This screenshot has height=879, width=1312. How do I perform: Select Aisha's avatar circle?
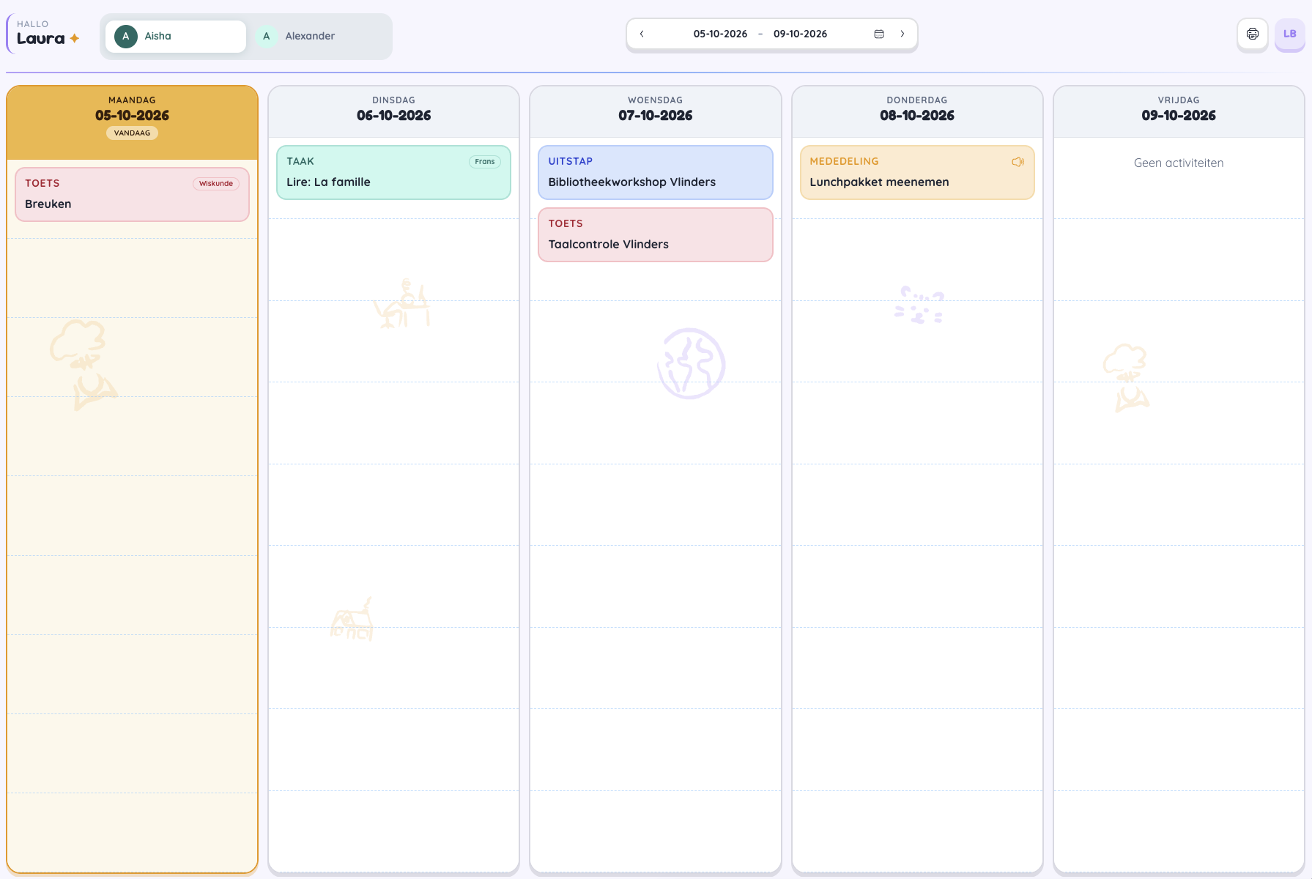pyautogui.click(x=126, y=36)
